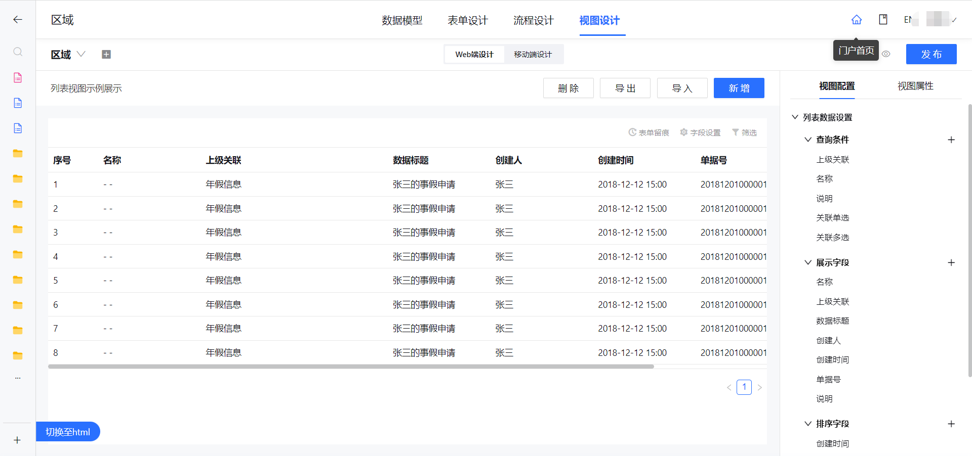Select 单据号 under 展示字段
Screen dimensions: 972x456
[828, 379]
